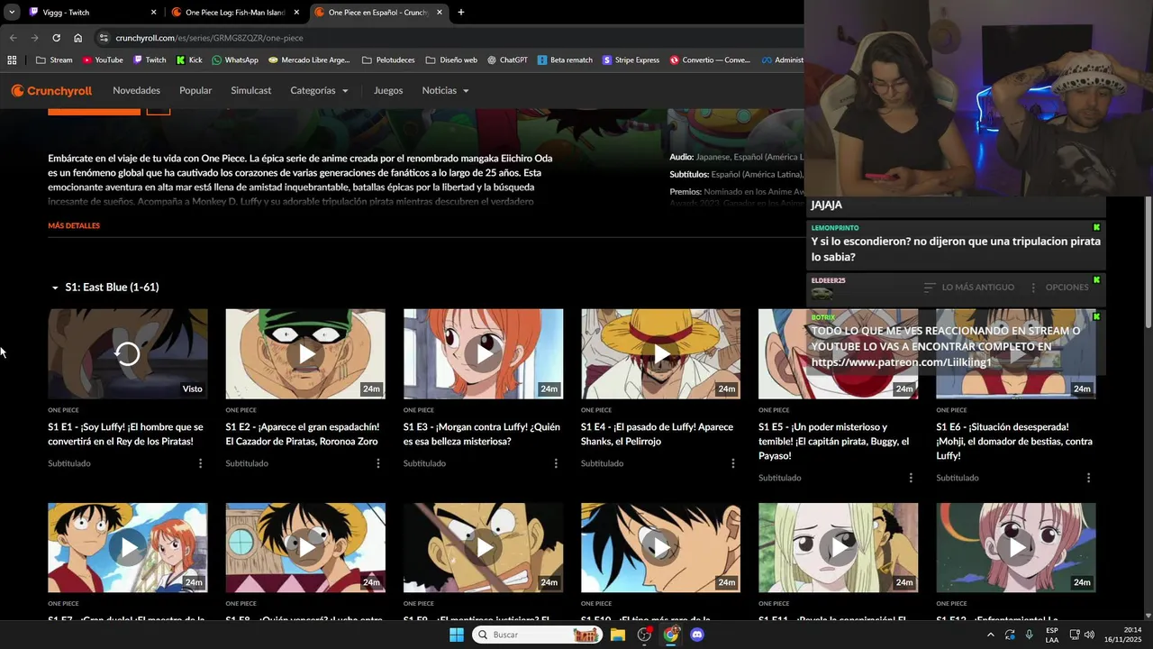Viewport: 1153px width, 649px height.
Task: Open the Kick bookmark
Action: pyautogui.click(x=189, y=60)
